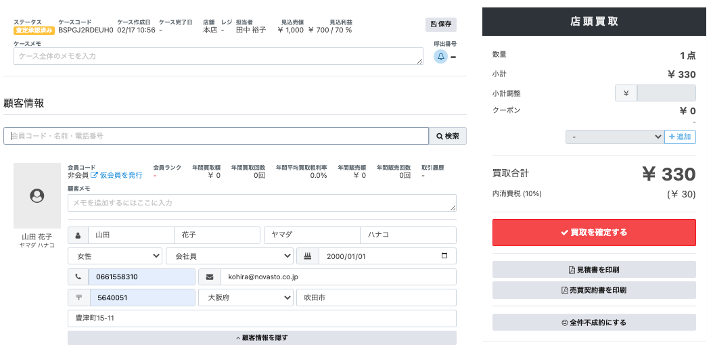Click the case creation date 02/17 10:56
The height and width of the screenshot is (355, 713).
[x=136, y=30]
